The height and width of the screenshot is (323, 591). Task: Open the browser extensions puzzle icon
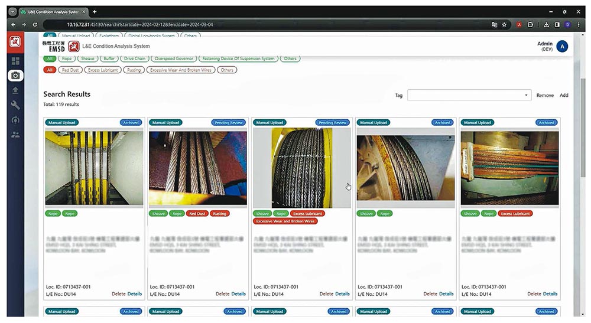530,24
